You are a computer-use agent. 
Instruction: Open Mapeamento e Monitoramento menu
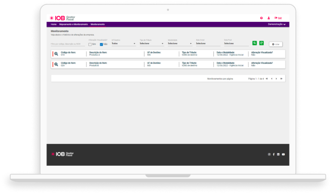click(74, 24)
